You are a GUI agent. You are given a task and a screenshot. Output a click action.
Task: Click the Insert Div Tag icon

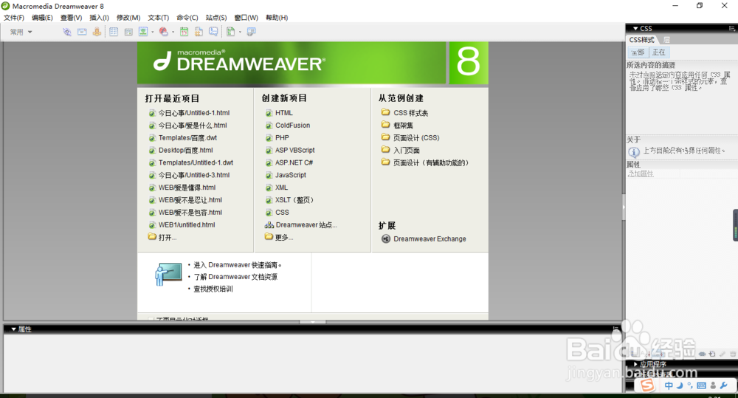128,32
